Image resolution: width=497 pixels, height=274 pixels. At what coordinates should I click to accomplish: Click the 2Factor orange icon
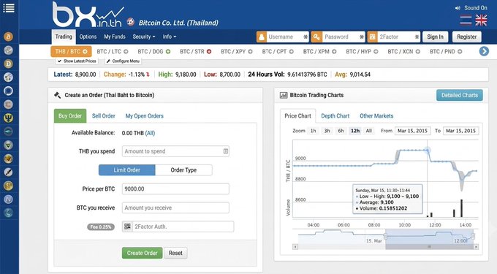[x=372, y=37]
